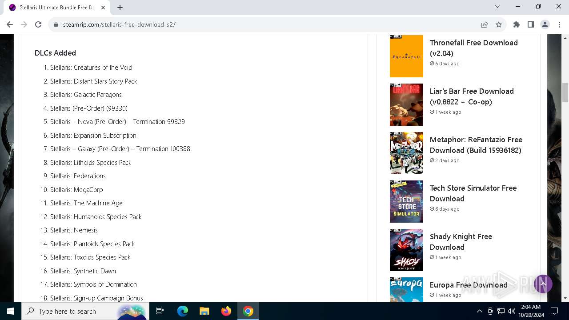Open Thronefall Free Download thumbnail
This screenshot has width=569, height=320.
(x=406, y=56)
